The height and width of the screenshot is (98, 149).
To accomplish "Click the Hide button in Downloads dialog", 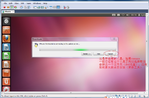I will [99, 54].
